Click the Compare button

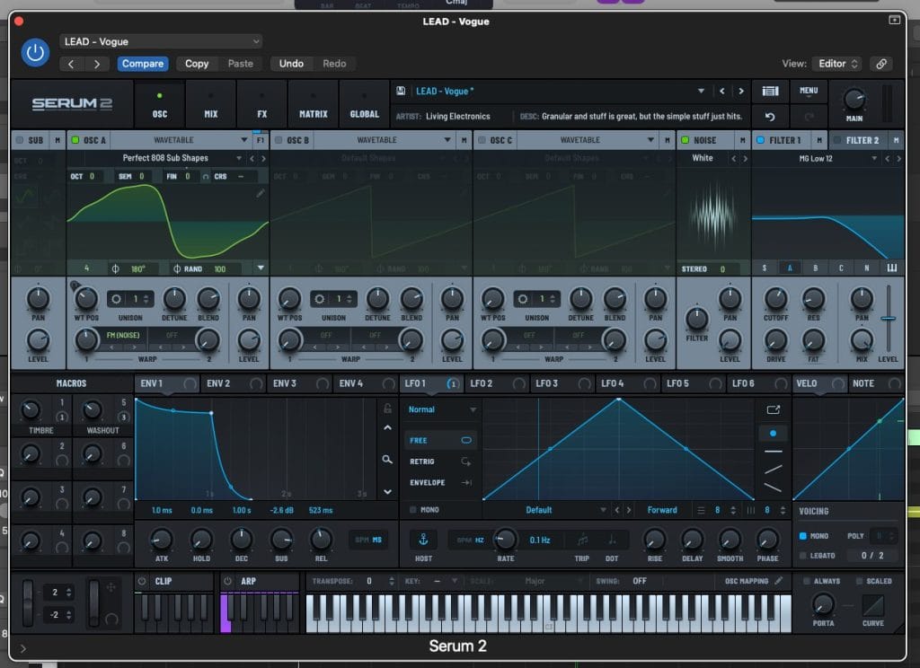pyautogui.click(x=143, y=64)
